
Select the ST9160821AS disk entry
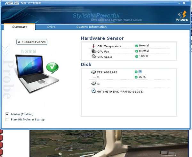(107, 72)
